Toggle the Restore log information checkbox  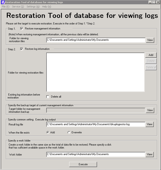point(22,49)
